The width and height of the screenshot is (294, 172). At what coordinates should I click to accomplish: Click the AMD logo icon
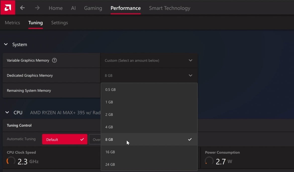(x=8, y=8)
